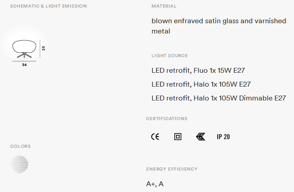Select the satin white color swatch

tap(19, 164)
